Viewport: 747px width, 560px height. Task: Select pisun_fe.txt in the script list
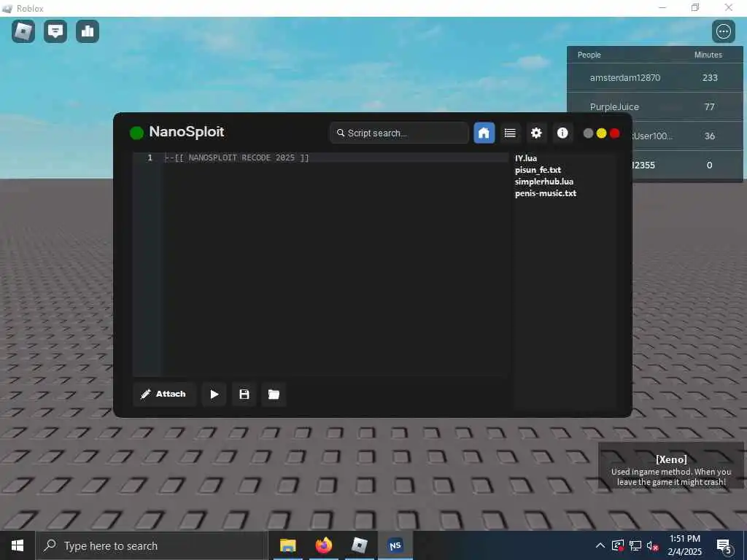tap(538, 170)
